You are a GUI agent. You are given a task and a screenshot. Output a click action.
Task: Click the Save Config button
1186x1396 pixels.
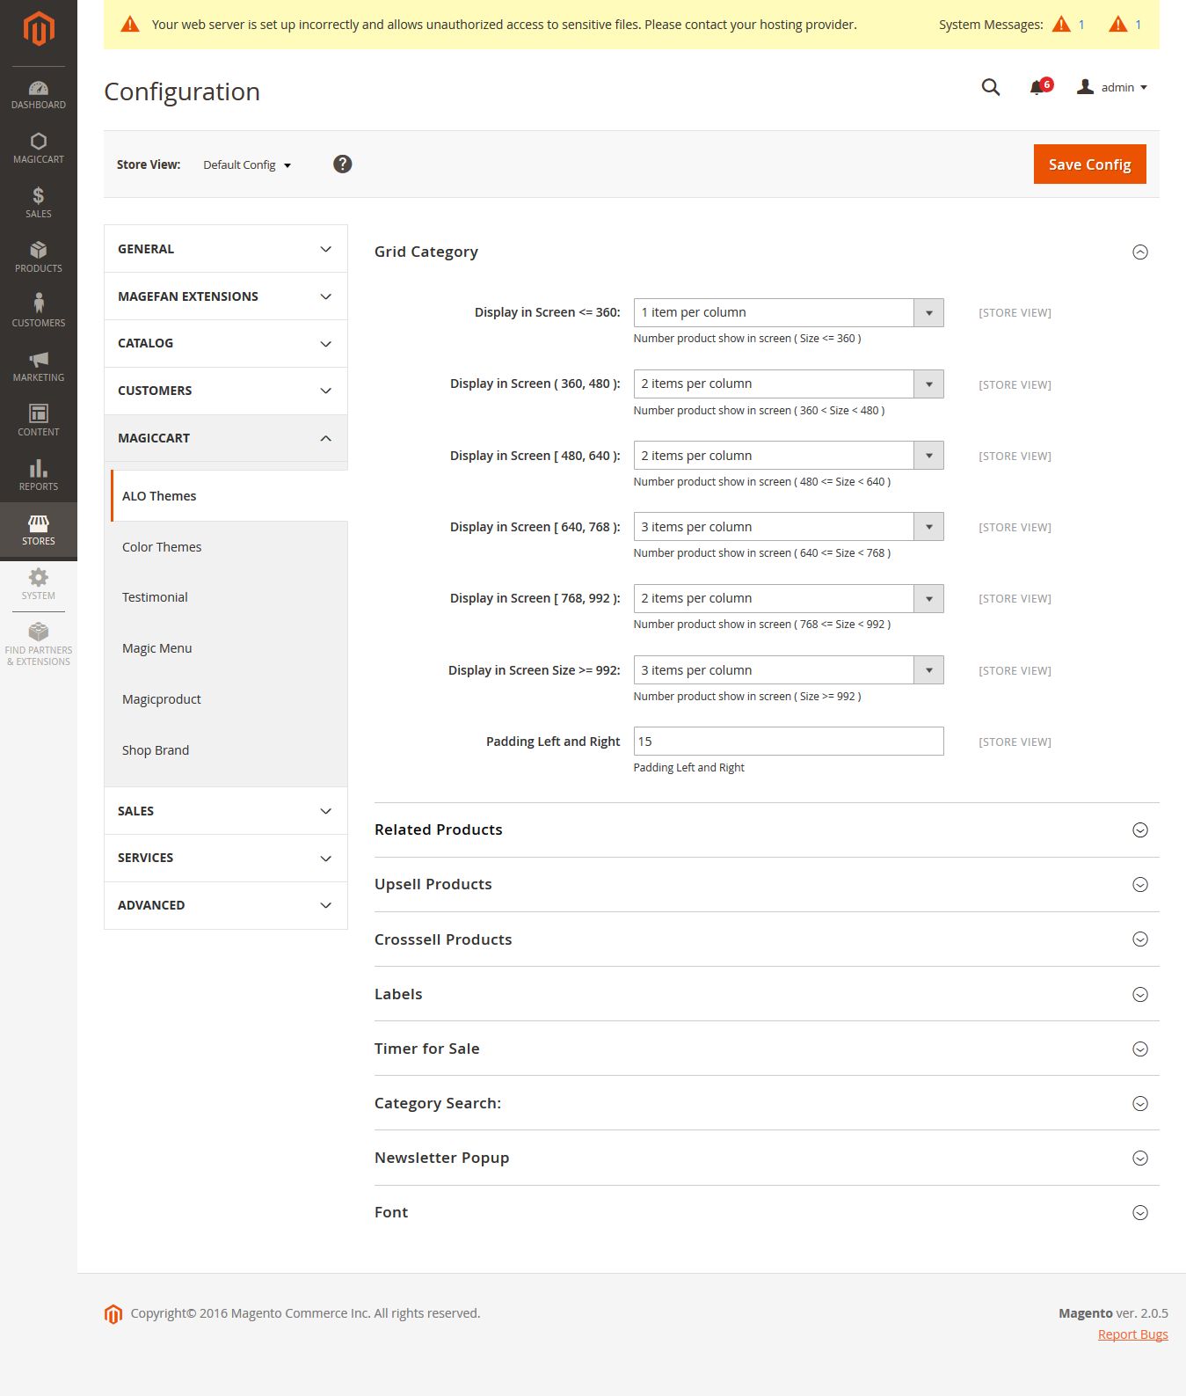pyautogui.click(x=1089, y=164)
